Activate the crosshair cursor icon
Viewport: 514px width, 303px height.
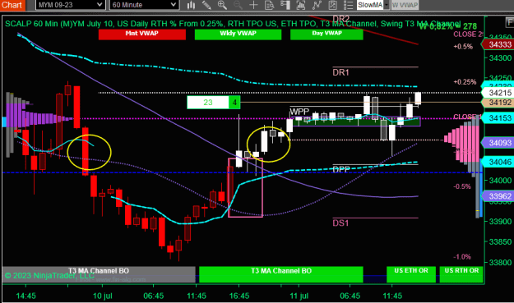[x=253, y=5]
